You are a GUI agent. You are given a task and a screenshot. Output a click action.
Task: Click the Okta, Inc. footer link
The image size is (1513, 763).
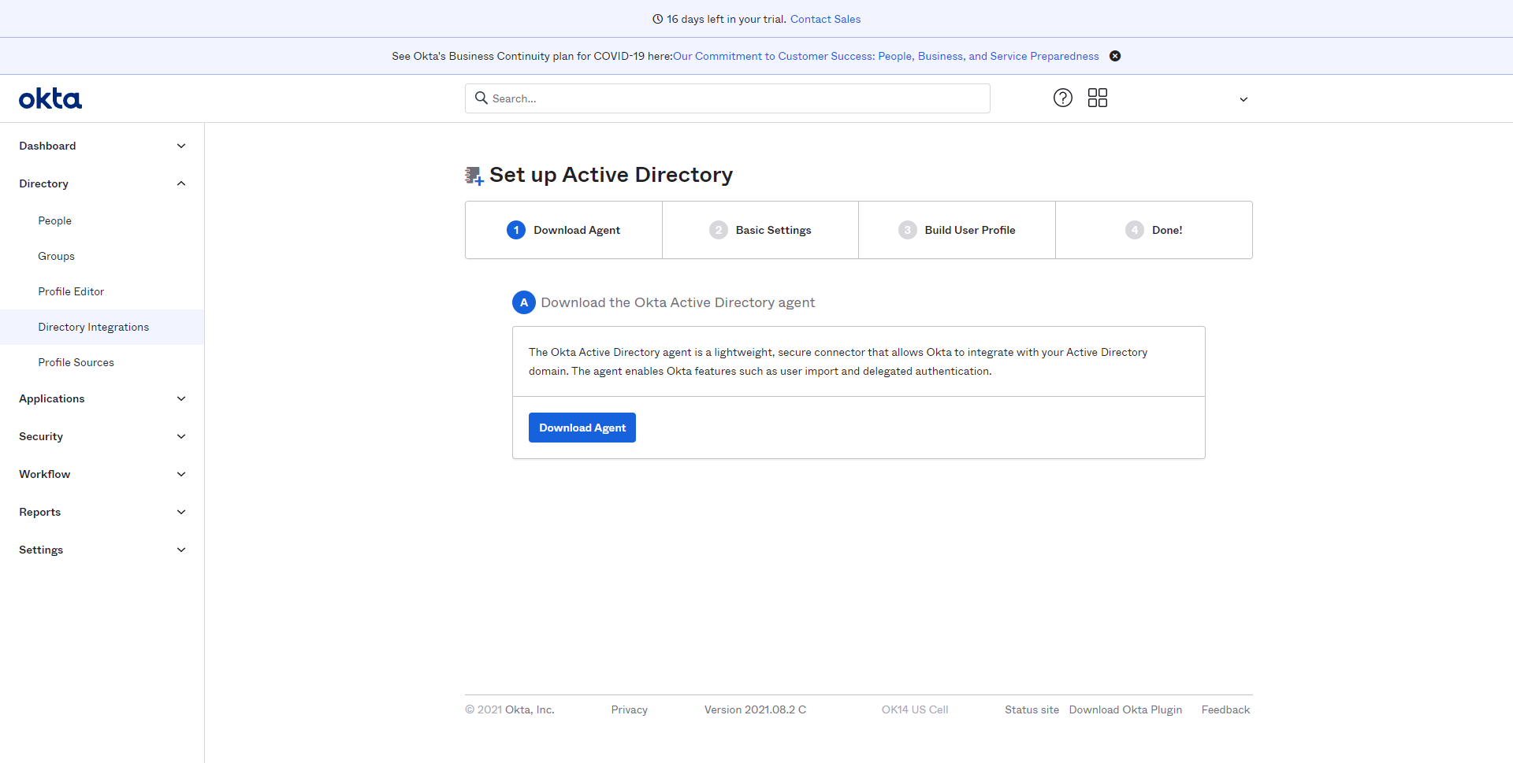530,709
